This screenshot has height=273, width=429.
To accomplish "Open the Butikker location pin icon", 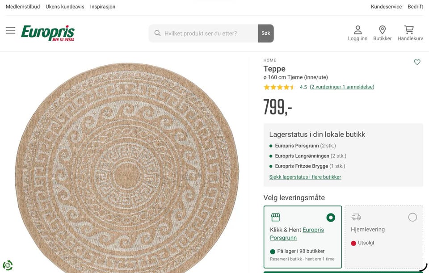I will tap(382, 30).
